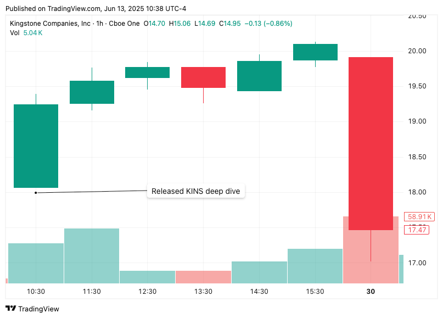This screenshot has height=318, width=443.
Task: Click the green 15:30 candlestick body
Action: click(315, 52)
